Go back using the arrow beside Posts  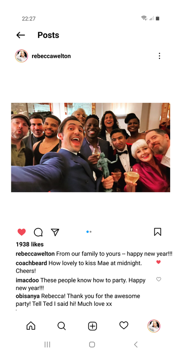tap(20, 35)
